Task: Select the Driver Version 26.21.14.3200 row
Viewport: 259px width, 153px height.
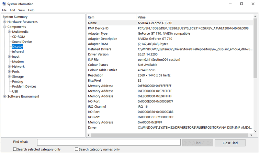Action: [x=170, y=54]
